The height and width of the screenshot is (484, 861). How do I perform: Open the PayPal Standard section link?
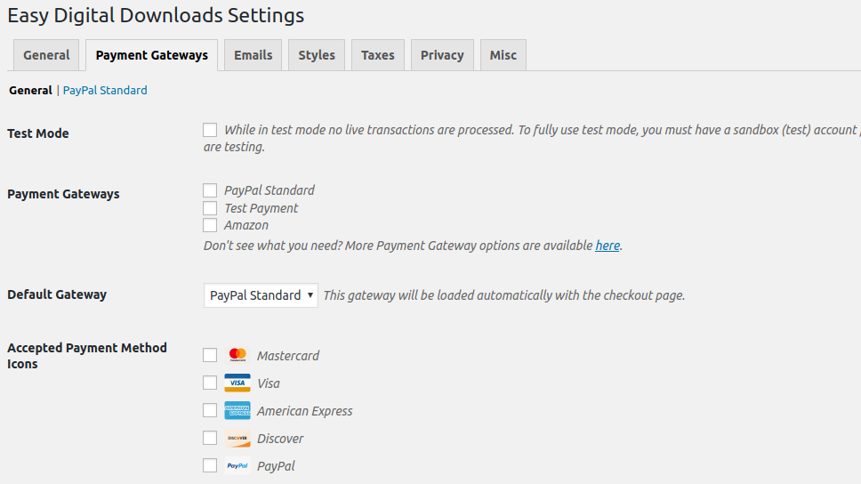[105, 90]
